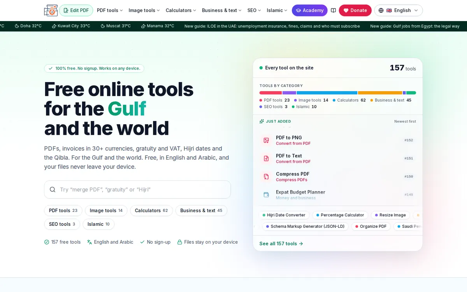Click Calculators 62 in card legend
The width and height of the screenshot is (467, 292).
(x=349, y=100)
